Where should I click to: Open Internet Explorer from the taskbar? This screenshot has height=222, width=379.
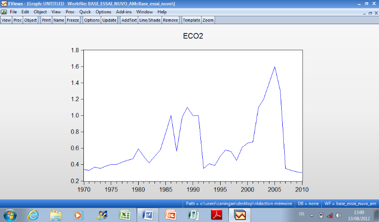pos(33,215)
